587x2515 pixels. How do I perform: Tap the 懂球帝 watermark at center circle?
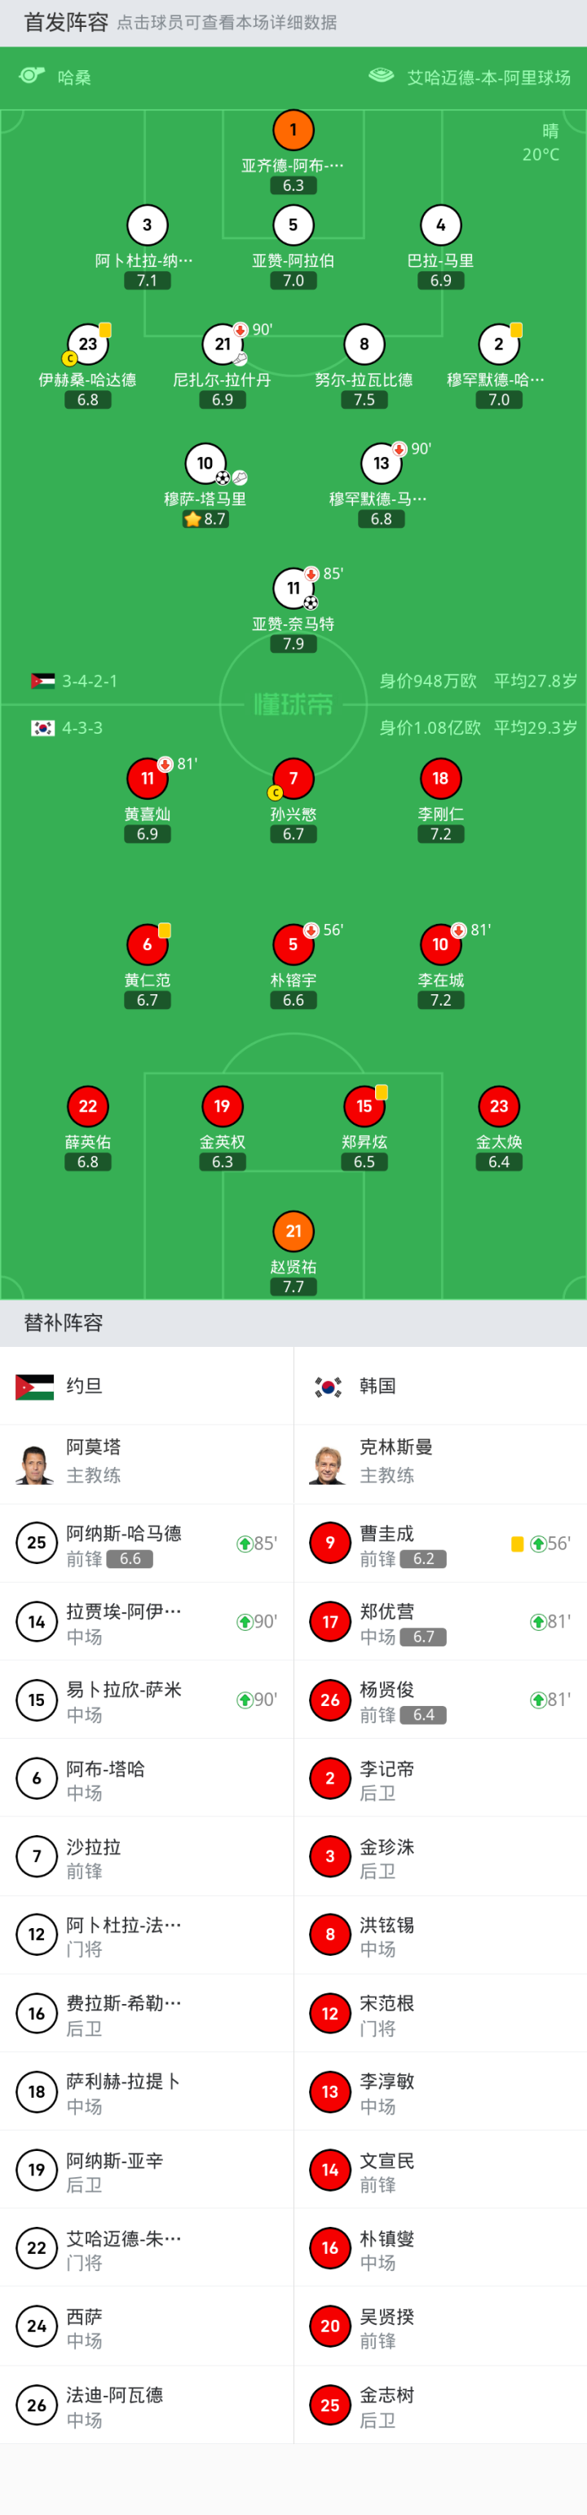pyautogui.click(x=293, y=704)
